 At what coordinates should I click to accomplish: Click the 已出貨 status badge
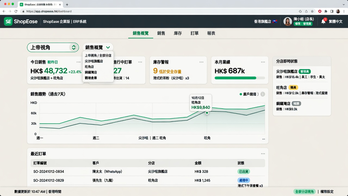click(244, 171)
